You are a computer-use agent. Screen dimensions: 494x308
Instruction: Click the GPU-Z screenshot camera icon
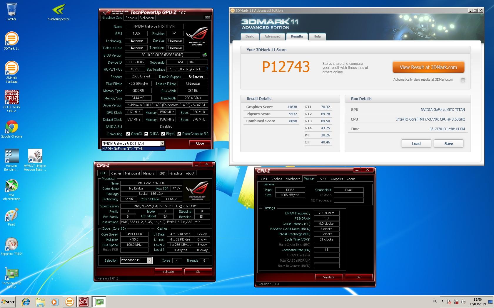point(207,17)
